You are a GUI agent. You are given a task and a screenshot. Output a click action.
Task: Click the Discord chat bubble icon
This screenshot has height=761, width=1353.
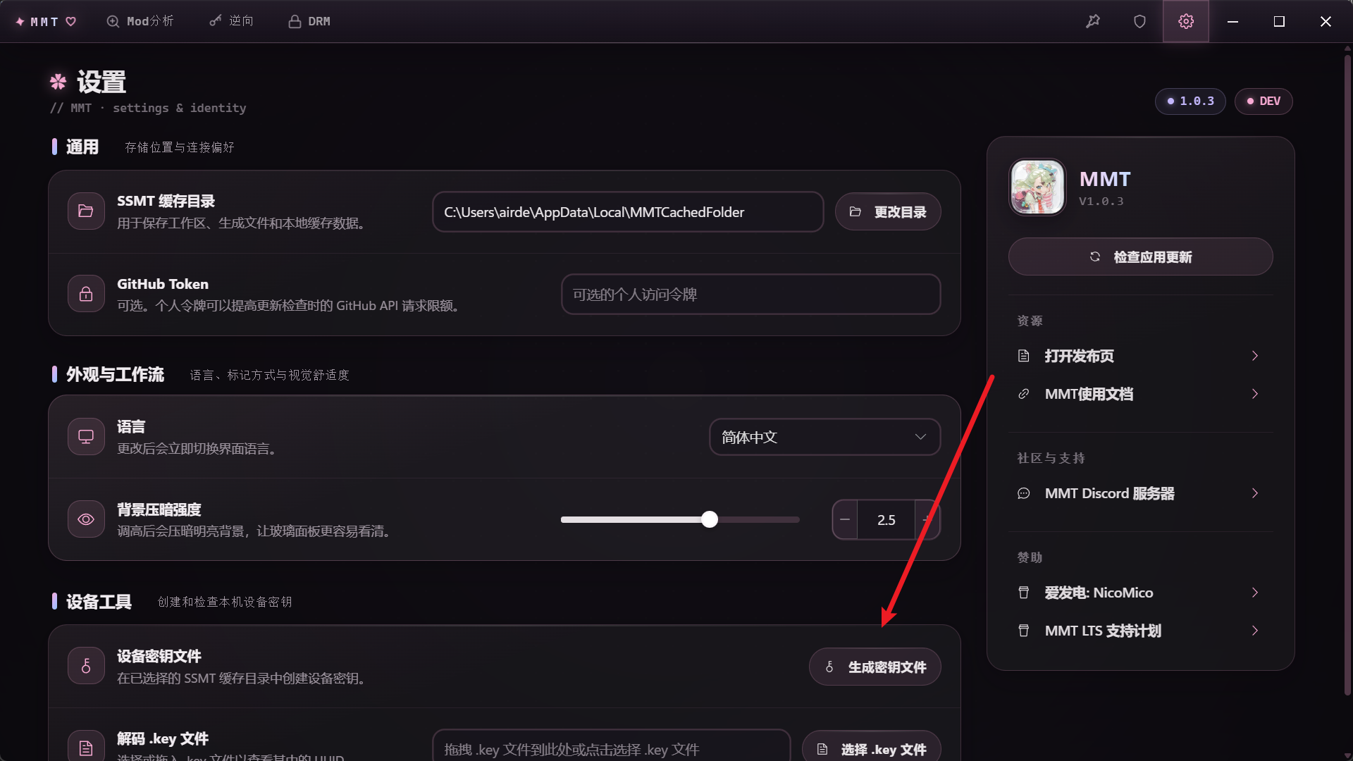coord(1024,493)
